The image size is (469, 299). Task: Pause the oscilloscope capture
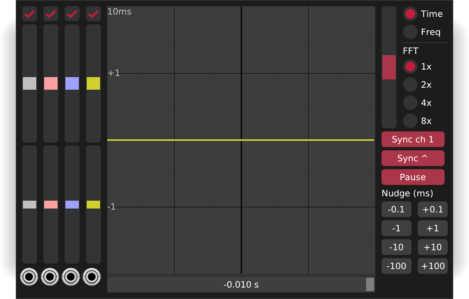(x=413, y=177)
